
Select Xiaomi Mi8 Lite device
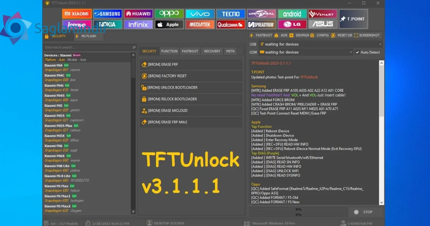(87, 168)
